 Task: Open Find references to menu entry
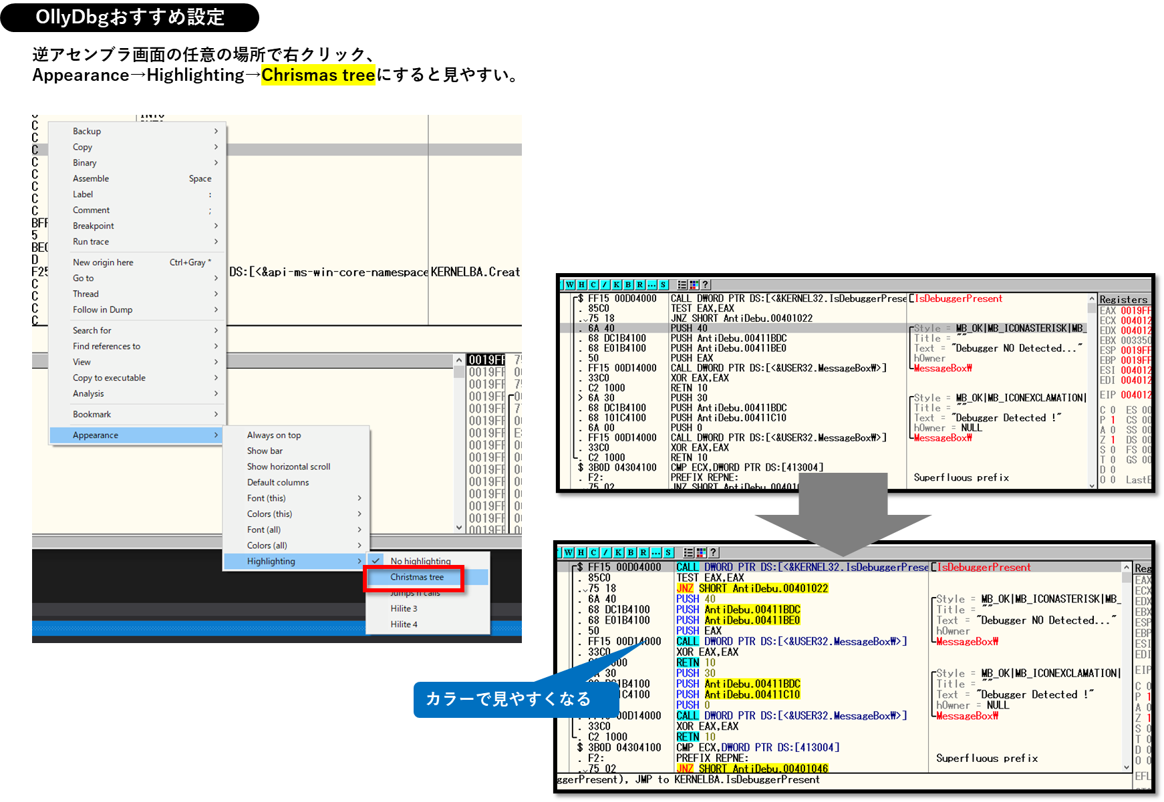(137, 346)
